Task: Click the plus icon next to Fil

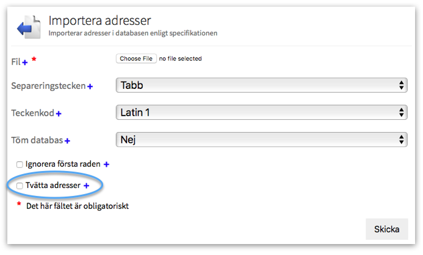Action: (25, 62)
